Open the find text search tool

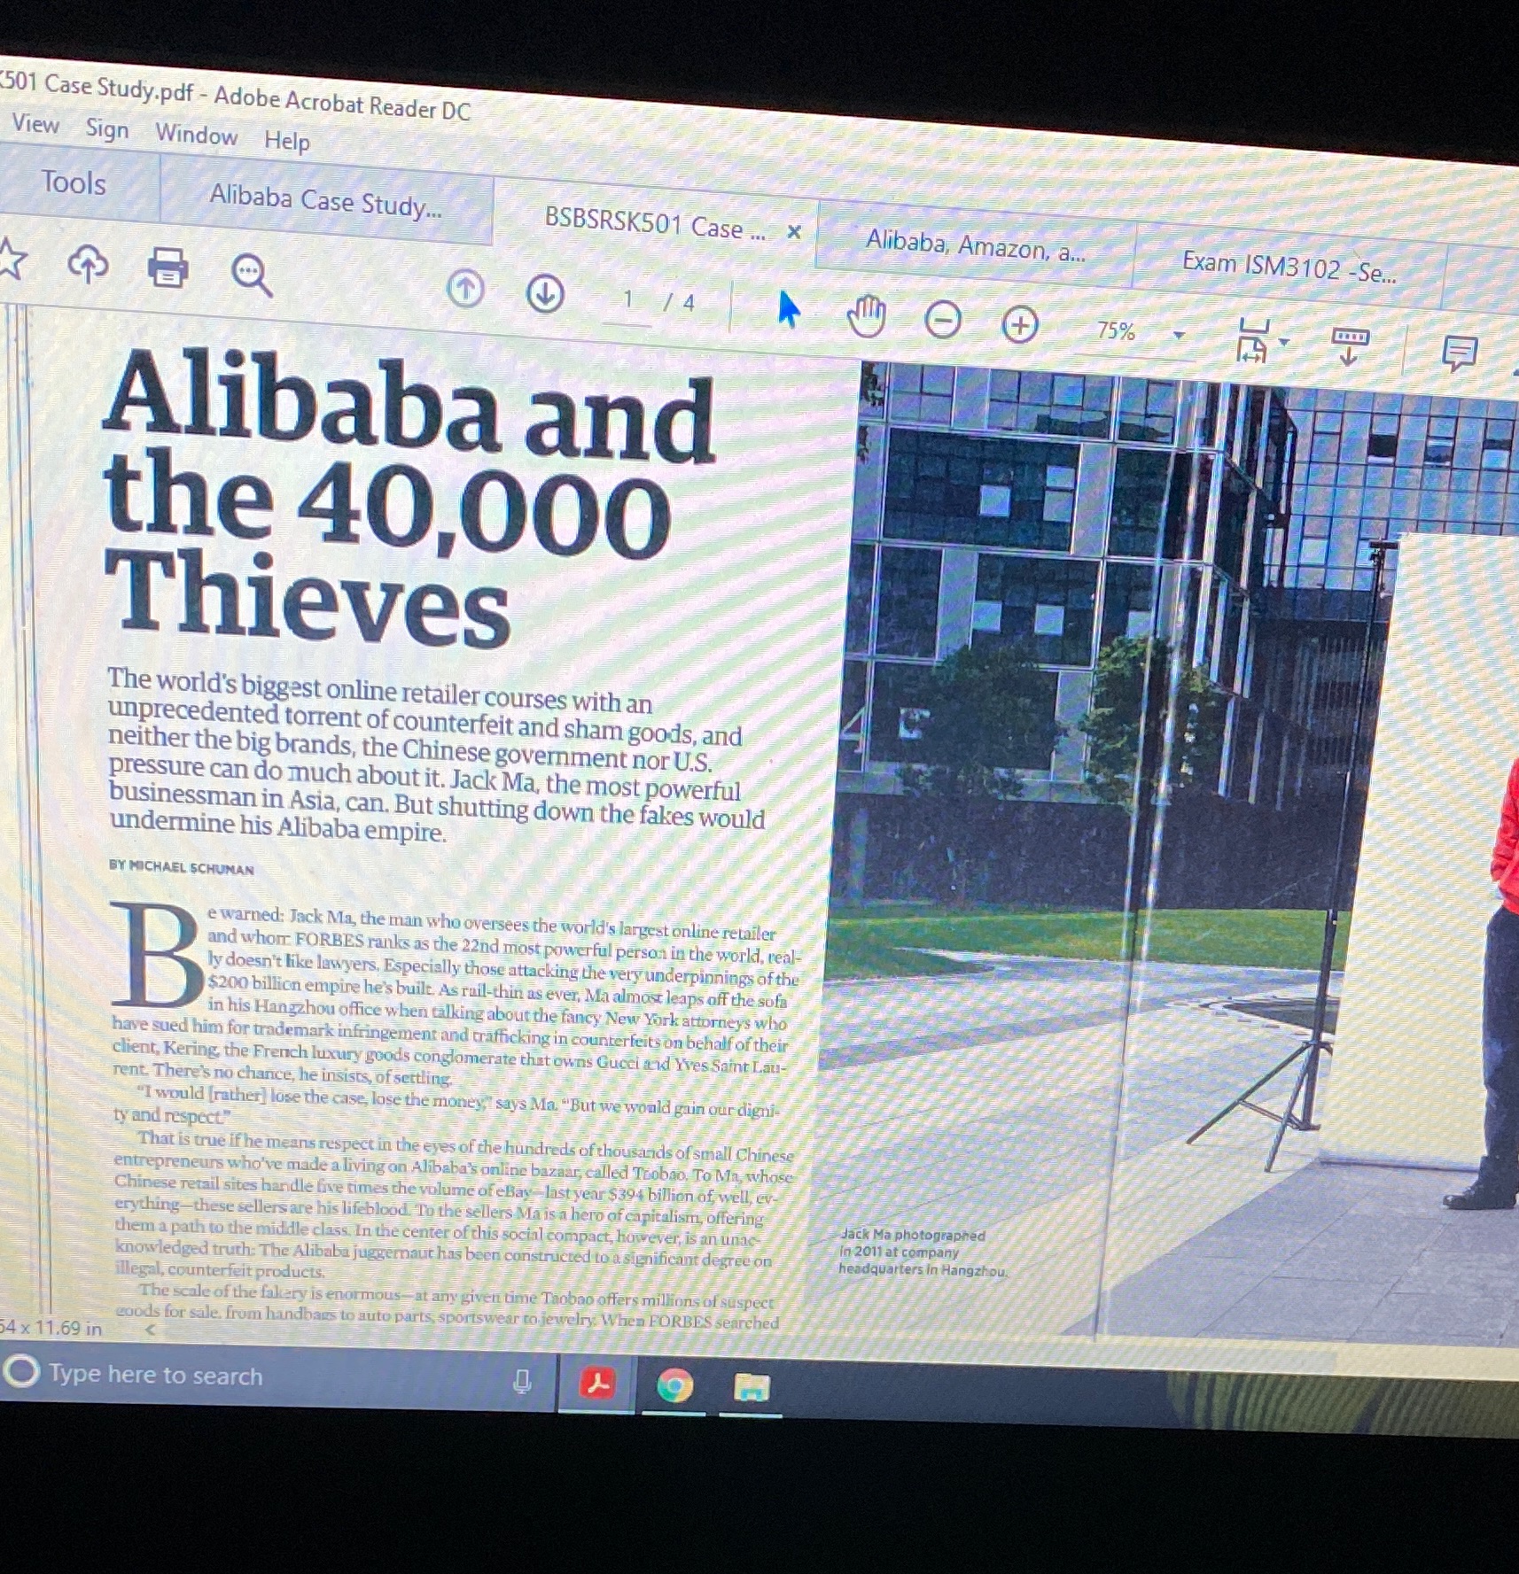[251, 275]
